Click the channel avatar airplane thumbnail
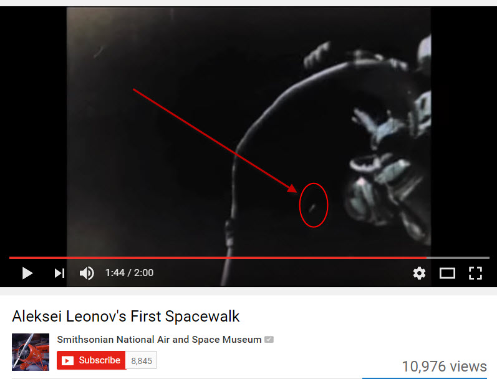Screen dimensions: 497x379 coord(31,352)
